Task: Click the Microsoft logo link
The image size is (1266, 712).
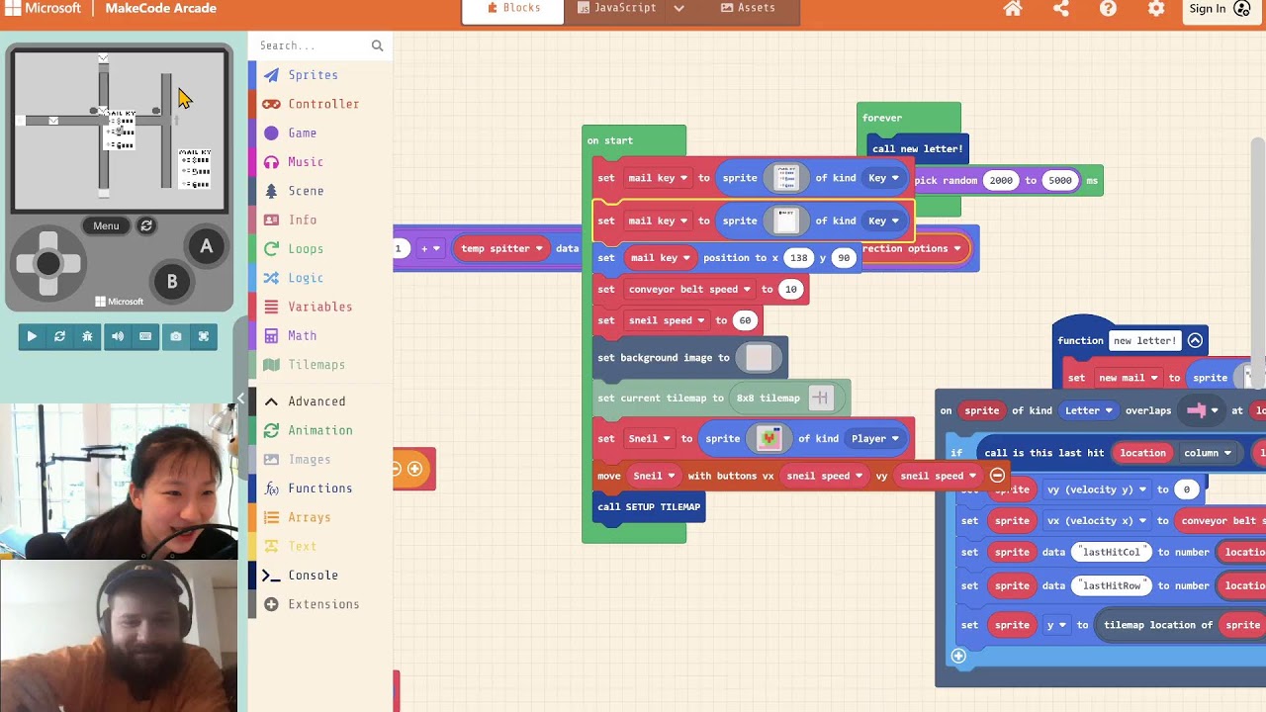Action: [x=41, y=9]
